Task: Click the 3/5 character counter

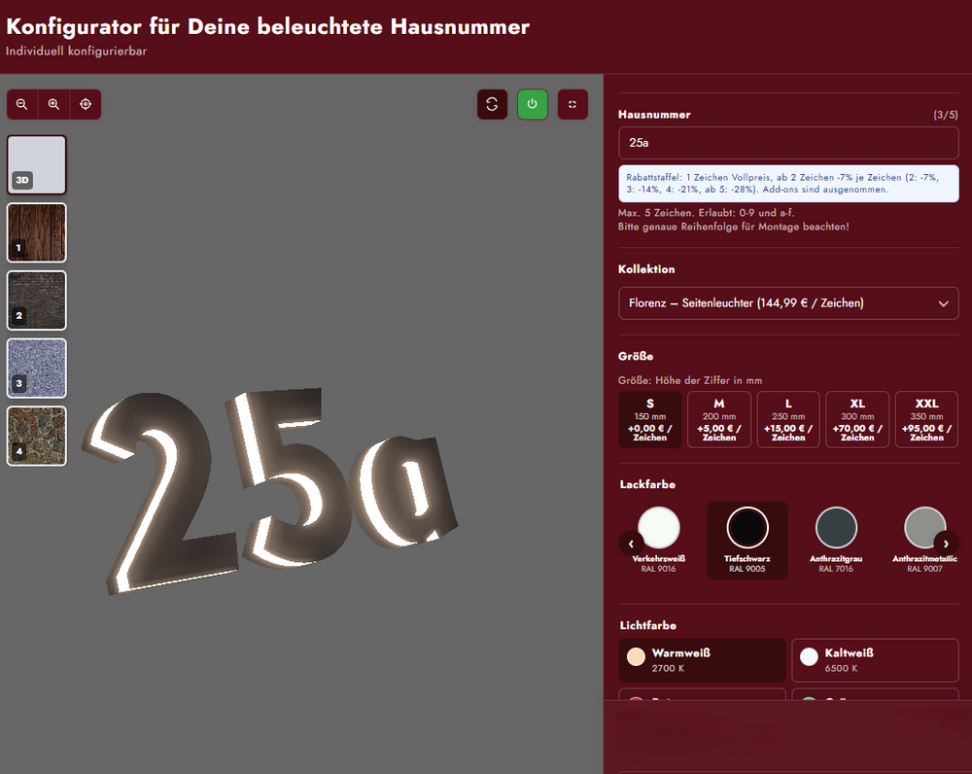Action: (946, 115)
